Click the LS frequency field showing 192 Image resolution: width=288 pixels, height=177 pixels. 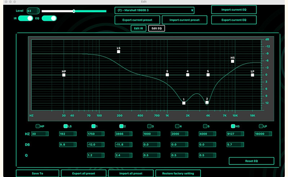pos(67,134)
